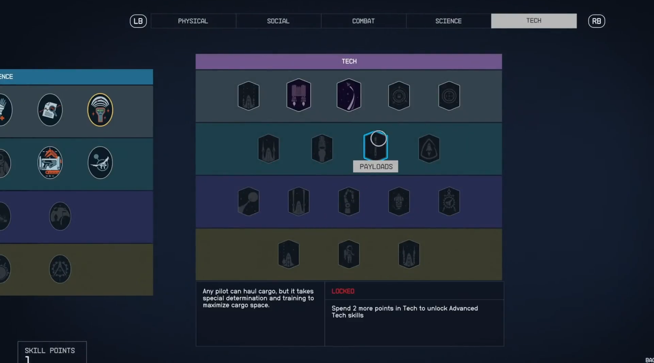Switch to the Social tab
Viewport: 654px width, 363px height.
pos(278,21)
